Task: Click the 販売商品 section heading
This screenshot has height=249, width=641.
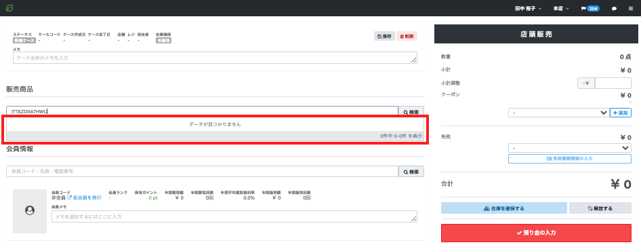Action: 20,89
